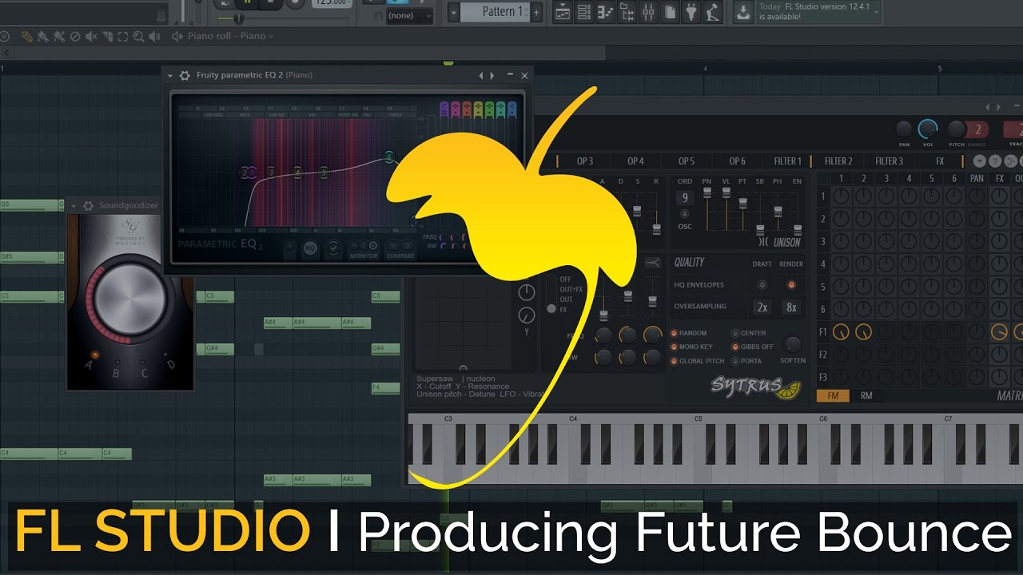Switch to Sytrus FILTER 1 tab
Viewport: 1023px width, 575px height.
[x=787, y=161]
